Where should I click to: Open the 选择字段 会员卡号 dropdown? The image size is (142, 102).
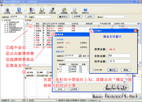[x=26, y=17]
